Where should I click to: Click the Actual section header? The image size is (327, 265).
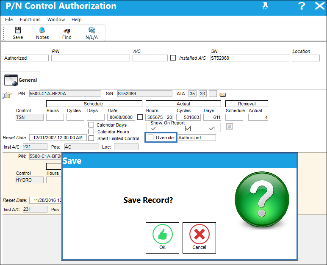pos(183,104)
